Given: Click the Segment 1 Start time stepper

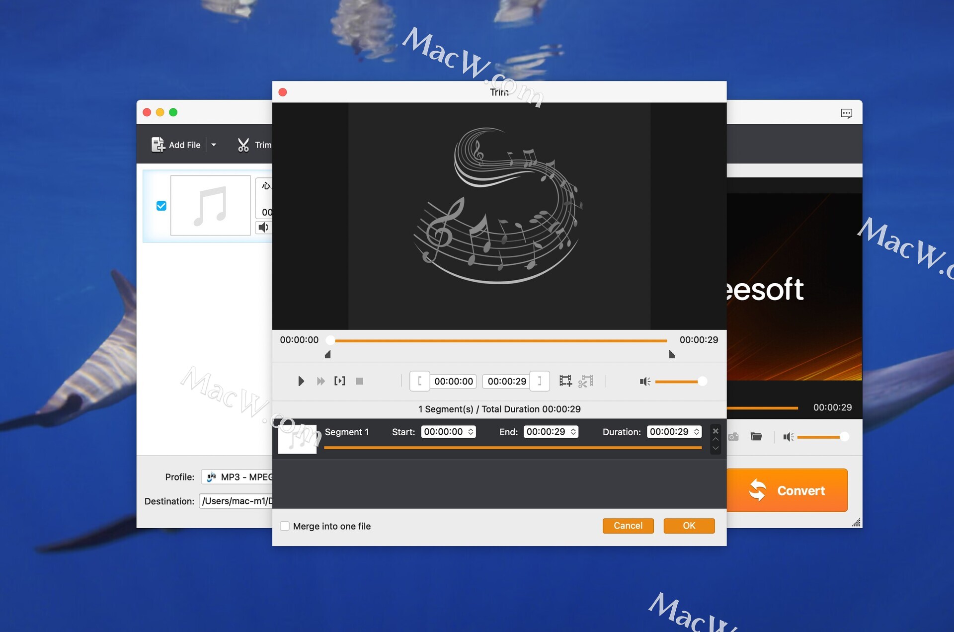Looking at the screenshot, I should [471, 432].
